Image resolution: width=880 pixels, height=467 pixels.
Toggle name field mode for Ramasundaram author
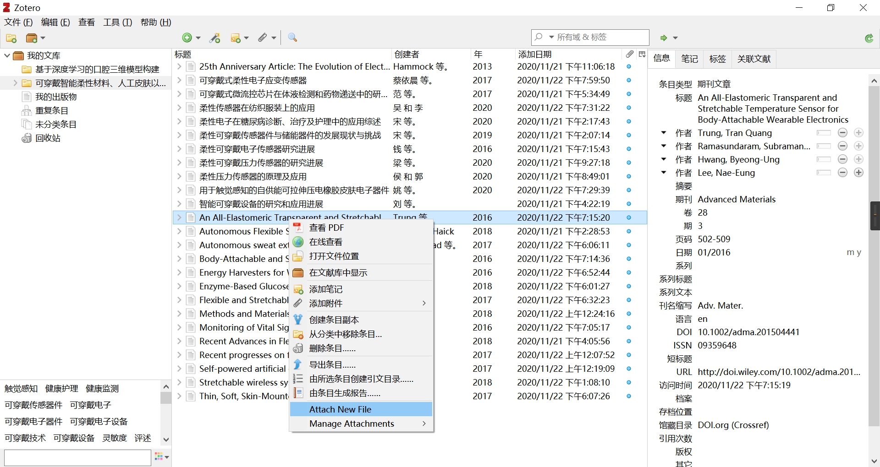click(824, 146)
